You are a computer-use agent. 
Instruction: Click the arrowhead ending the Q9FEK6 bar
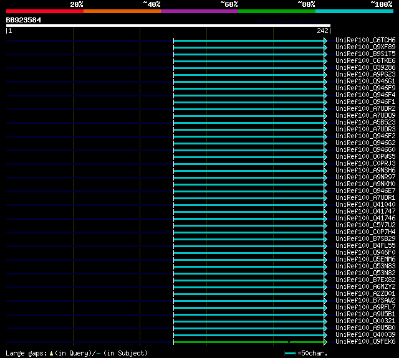coord(325,342)
